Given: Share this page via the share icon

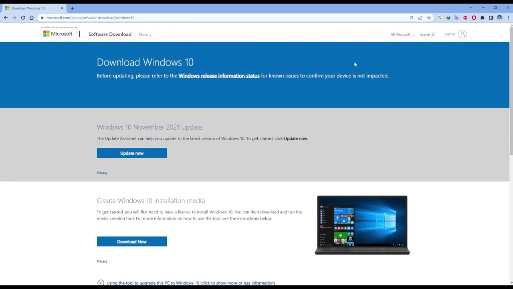Looking at the screenshot, I should pos(420,18).
